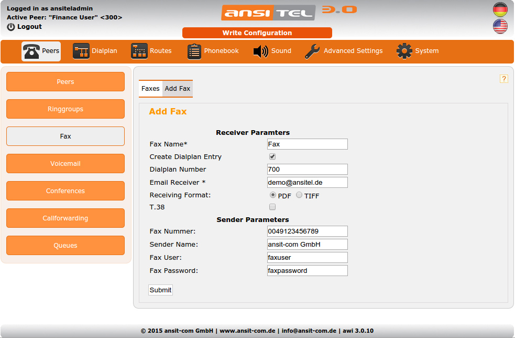Open the orange help question mark icon
The image size is (515, 338).
pyautogui.click(x=504, y=79)
